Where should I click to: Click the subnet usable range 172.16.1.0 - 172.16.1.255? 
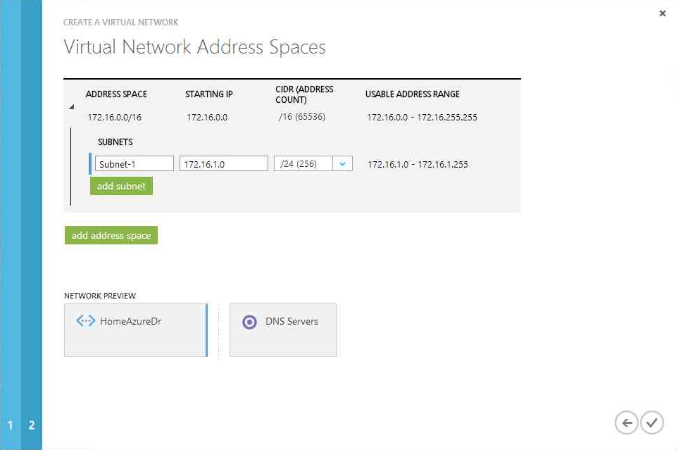pos(418,164)
